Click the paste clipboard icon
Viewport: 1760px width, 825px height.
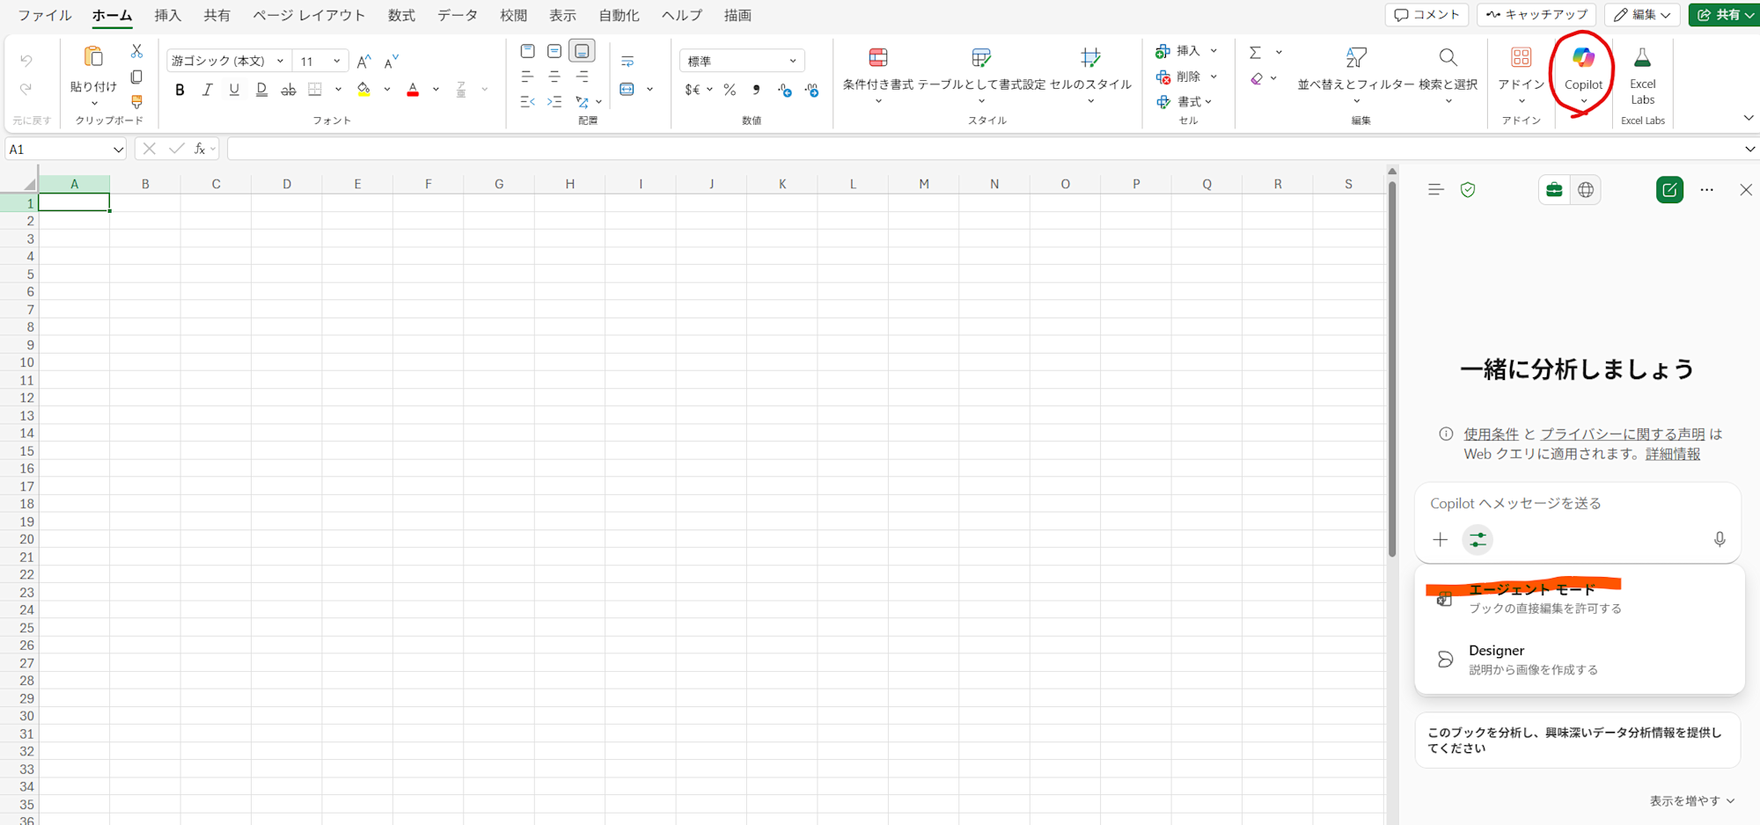pyautogui.click(x=93, y=58)
